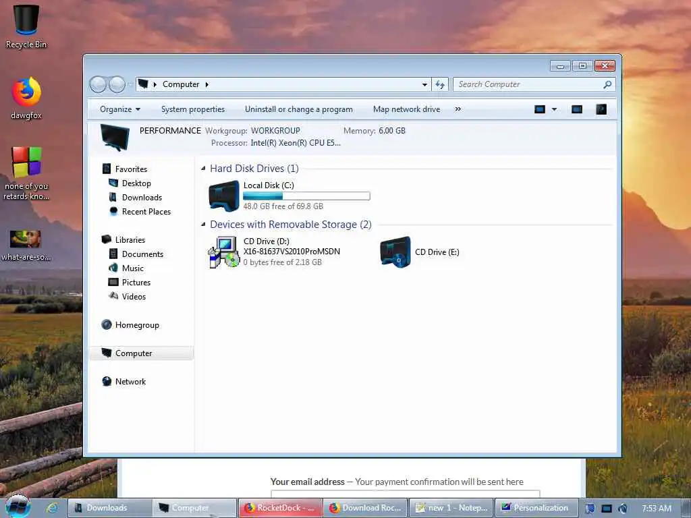
Task: Select the Local Disk (C:) drive icon
Action: pyautogui.click(x=224, y=196)
